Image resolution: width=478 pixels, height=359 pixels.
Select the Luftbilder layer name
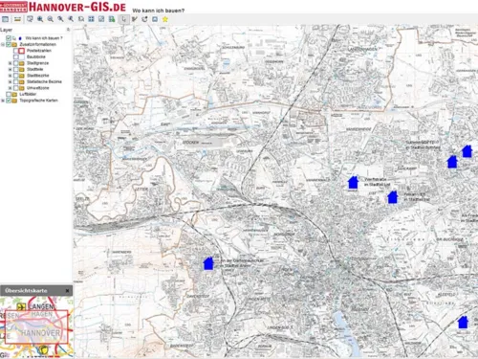tap(28, 94)
